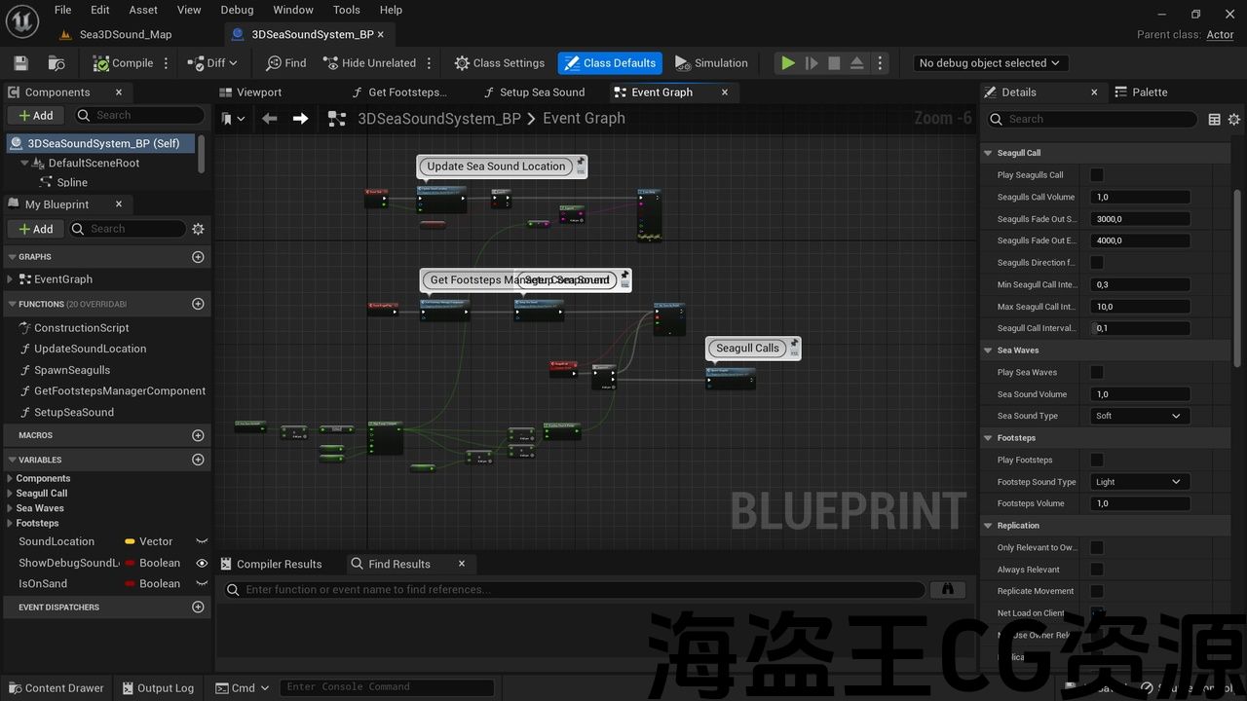Toggle visibility eye for ShowDebugSoundLocation variable
This screenshot has height=701, width=1247.
tap(202, 563)
